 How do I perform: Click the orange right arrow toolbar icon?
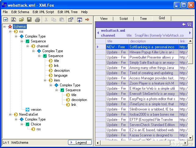[87, 20]
